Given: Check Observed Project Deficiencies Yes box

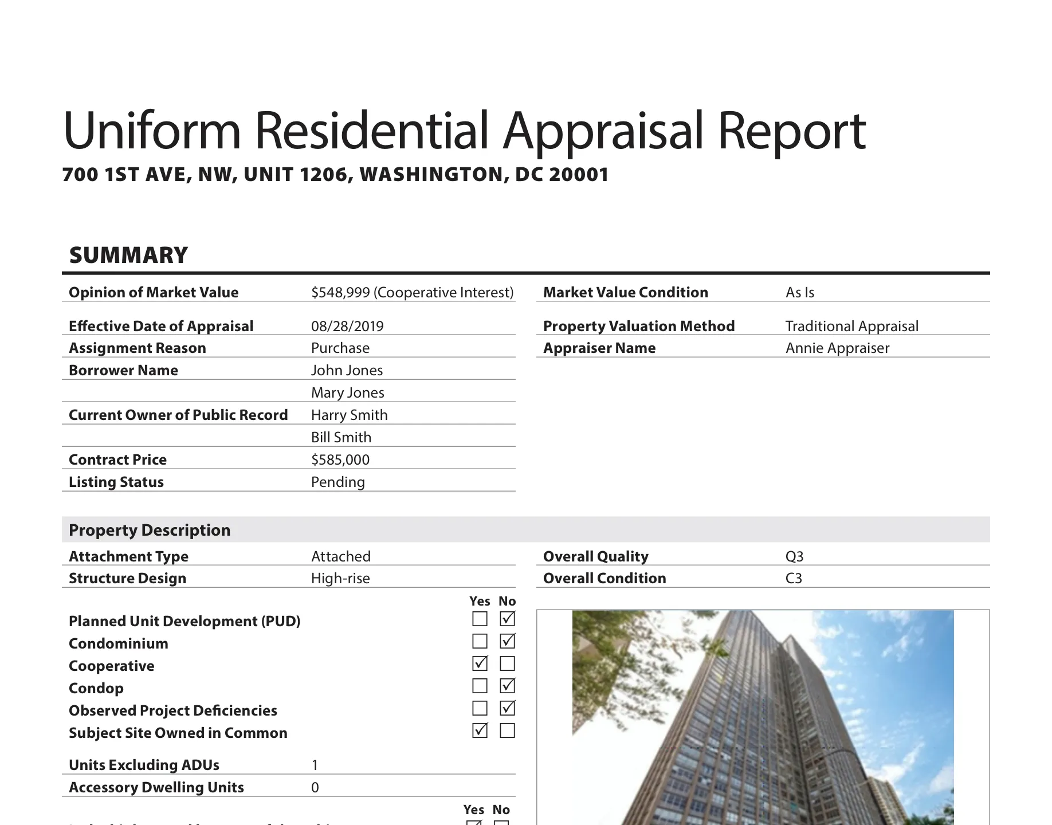Looking at the screenshot, I should 480,709.
